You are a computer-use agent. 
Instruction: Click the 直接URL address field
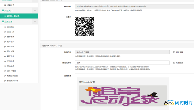[x=134, y=6]
